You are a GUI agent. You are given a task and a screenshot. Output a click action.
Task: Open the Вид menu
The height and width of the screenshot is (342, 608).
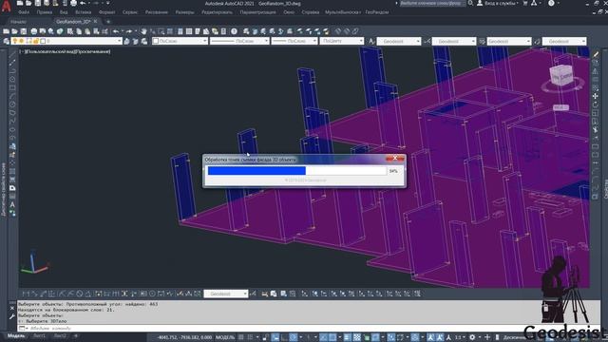[x=64, y=12]
